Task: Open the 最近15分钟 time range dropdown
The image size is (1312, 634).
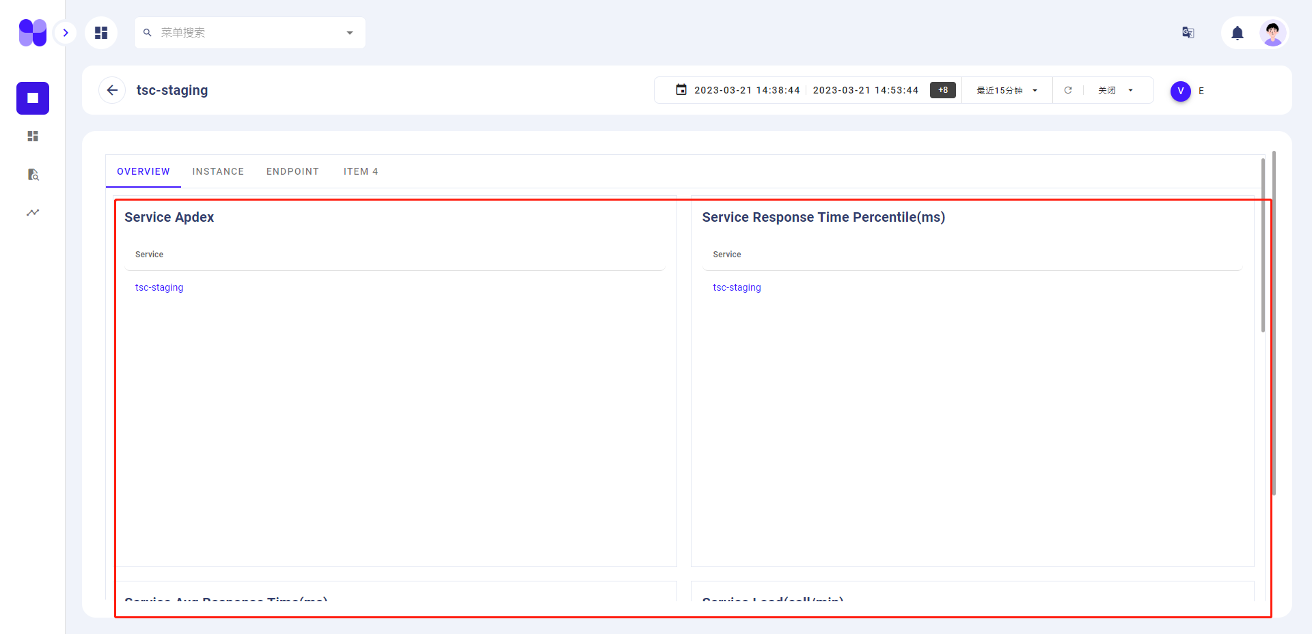Action: [1005, 89]
